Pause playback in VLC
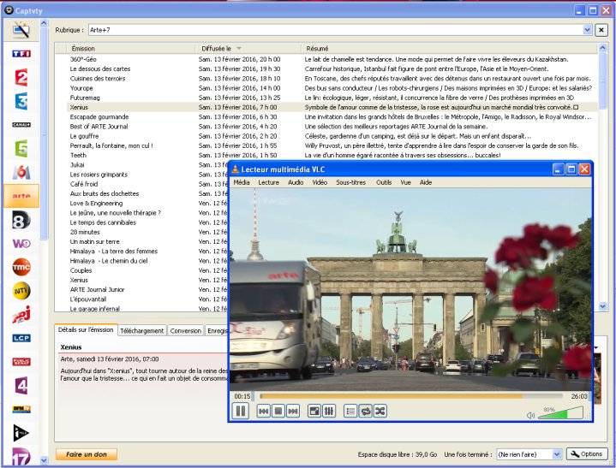Viewport: 616px width, 468px height. coord(241,411)
